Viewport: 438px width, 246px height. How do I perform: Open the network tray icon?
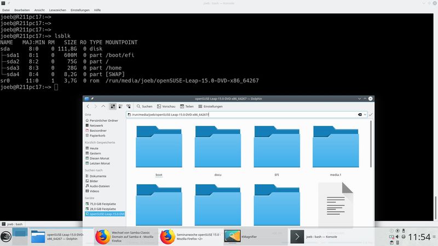391,237
